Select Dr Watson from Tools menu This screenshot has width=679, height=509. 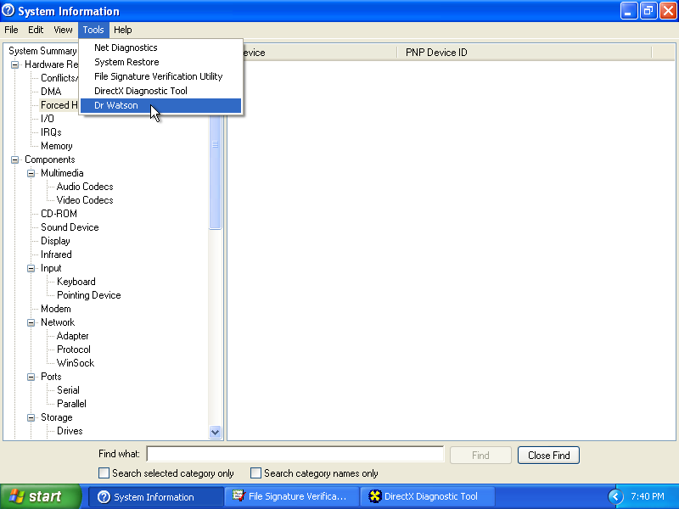click(x=116, y=105)
